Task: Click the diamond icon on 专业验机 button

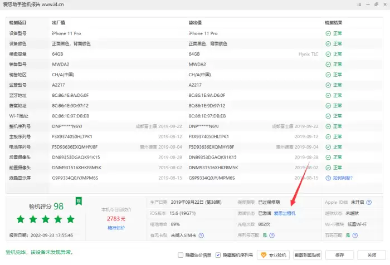Action: 264,255
